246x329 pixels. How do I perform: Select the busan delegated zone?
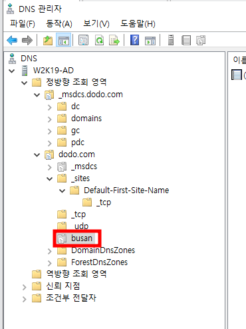click(82, 238)
